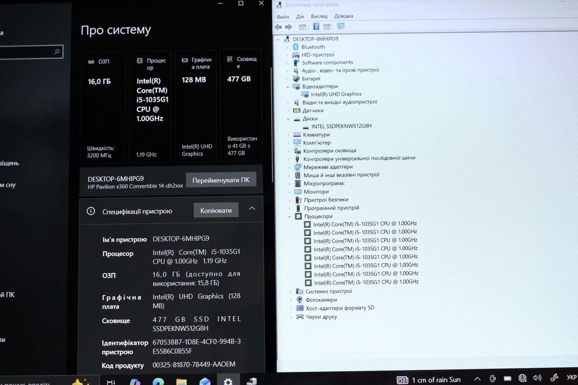Image resolution: width=578 pixels, height=385 pixels.
Task: Open Microsoft Edge from the taskbar
Action: coord(158,382)
